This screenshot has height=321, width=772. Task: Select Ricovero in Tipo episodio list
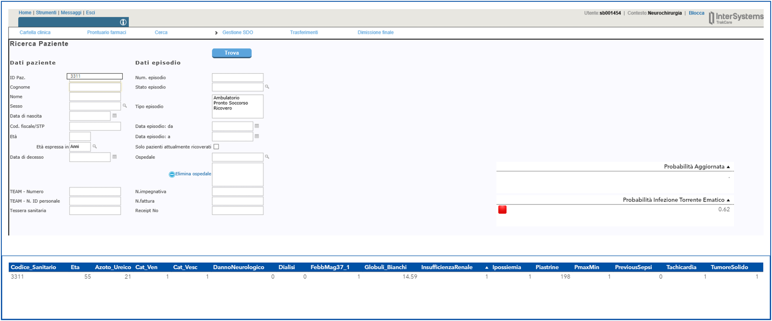click(223, 108)
